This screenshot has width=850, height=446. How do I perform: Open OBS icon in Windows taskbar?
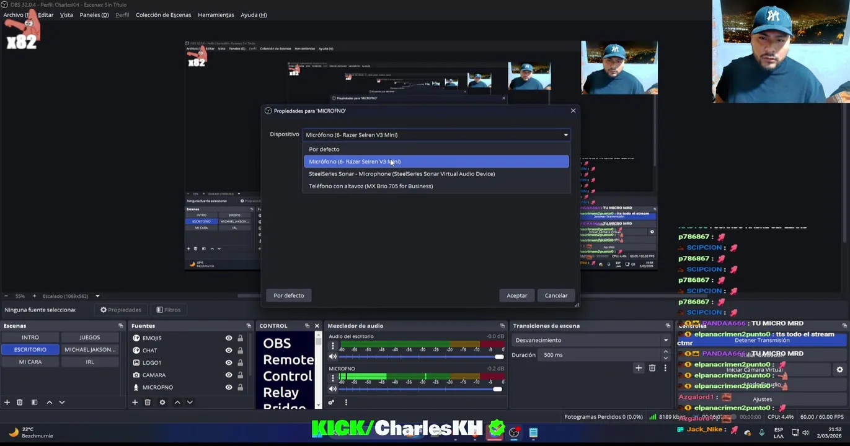pyautogui.click(x=515, y=432)
